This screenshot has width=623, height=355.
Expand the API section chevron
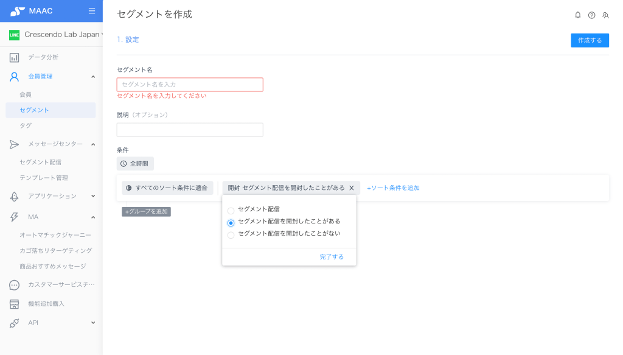click(x=93, y=323)
